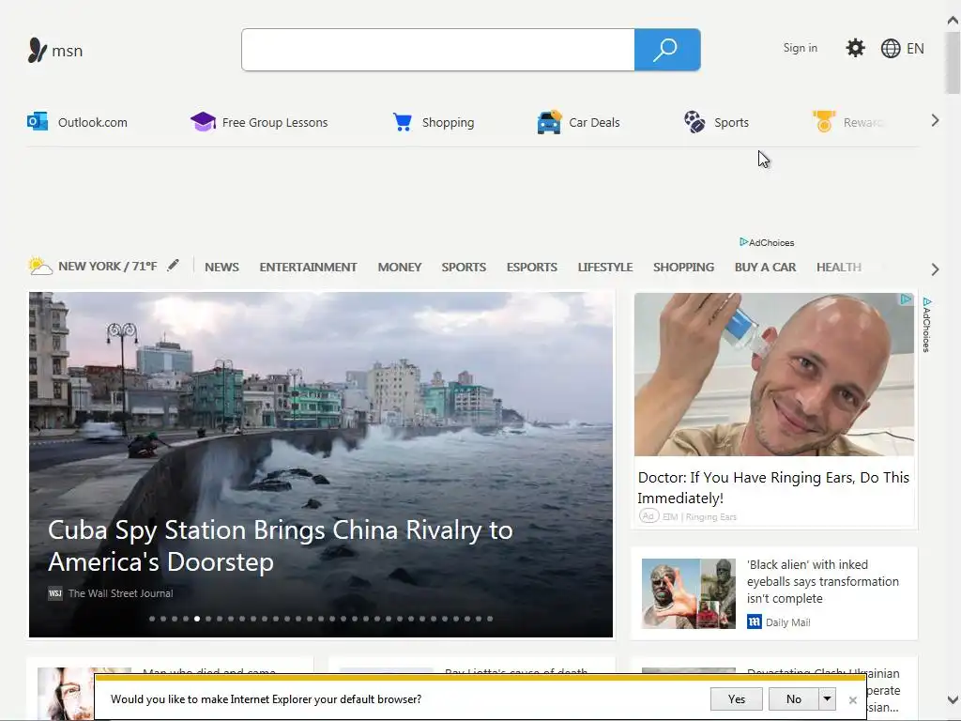The image size is (961, 721).
Task: Open Free Group Lessons text link
Action: 275,123
